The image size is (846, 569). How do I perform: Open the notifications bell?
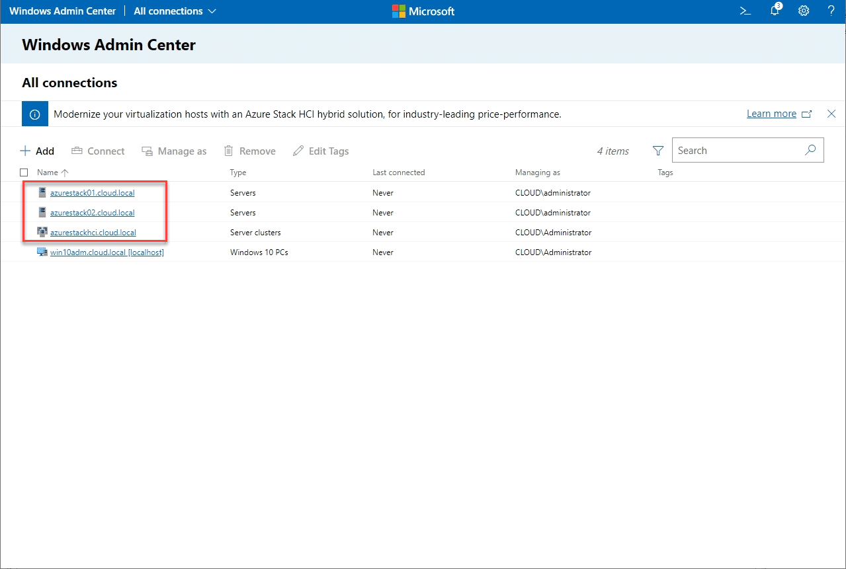(x=773, y=11)
